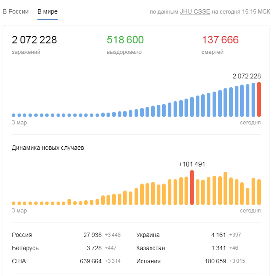The height and width of the screenshot is (276, 277).
Task: Click the first blue dot at 3 мар
Action: [14, 115]
